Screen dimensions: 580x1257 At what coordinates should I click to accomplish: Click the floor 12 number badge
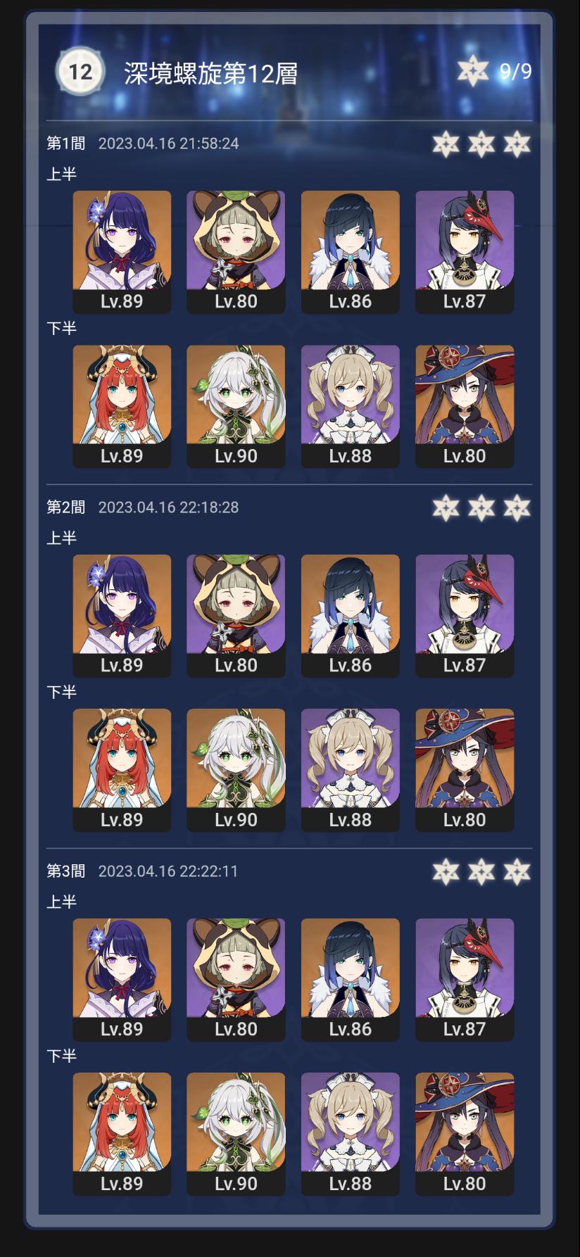click(80, 72)
